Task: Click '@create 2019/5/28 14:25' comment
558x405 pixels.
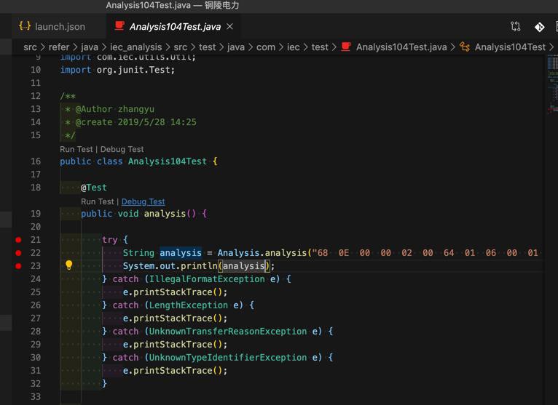Action: coord(135,122)
